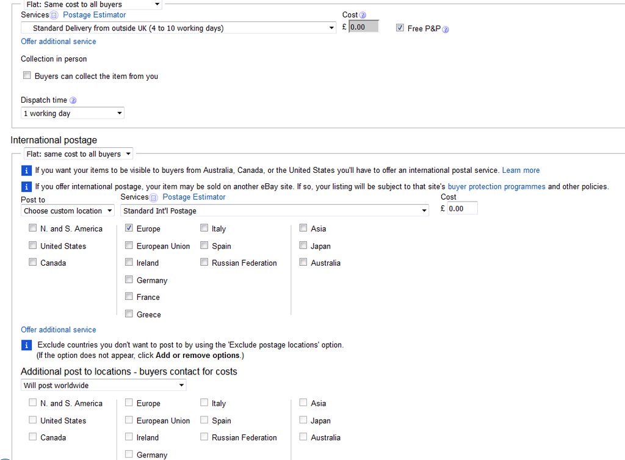
Task: Select Australia under Additional post to locations
Action: point(303,437)
